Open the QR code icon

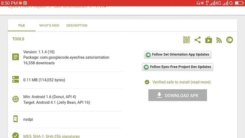coord(186,40)
